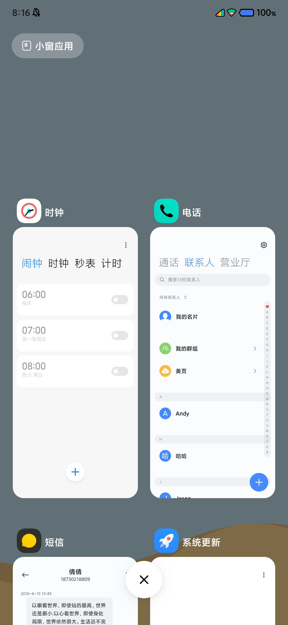Screen dimensions: 288x625
Task: Tap the back arrow in Messages
Action: [x=25, y=575]
